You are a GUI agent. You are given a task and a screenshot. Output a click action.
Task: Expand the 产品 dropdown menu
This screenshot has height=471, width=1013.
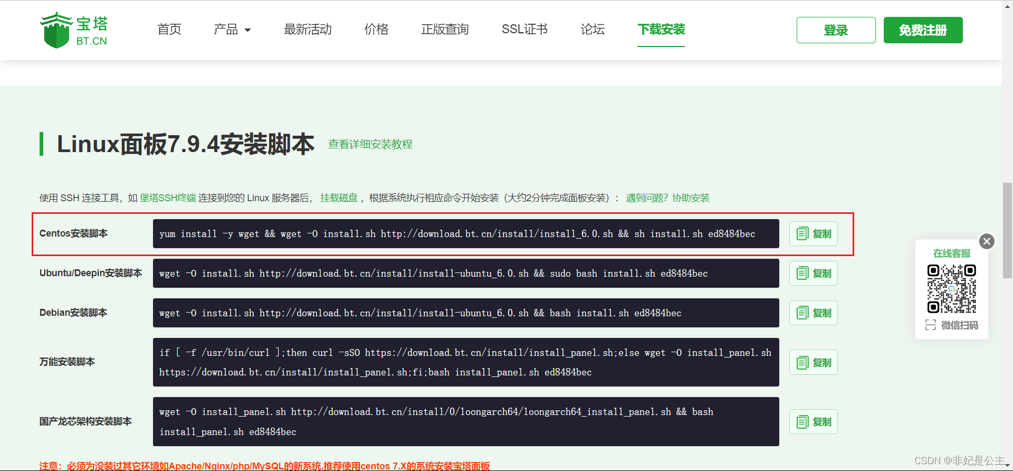[x=232, y=30]
